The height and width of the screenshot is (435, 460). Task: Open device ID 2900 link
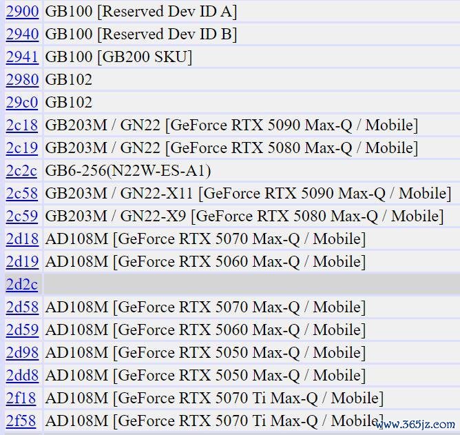22,12
